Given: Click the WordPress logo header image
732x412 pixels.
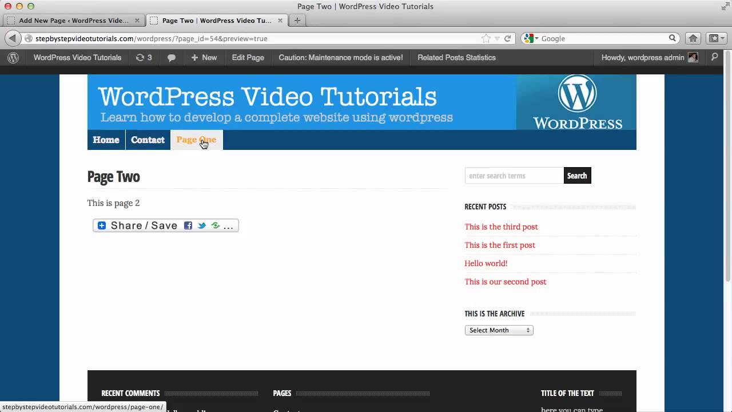Looking at the screenshot, I should click(x=576, y=101).
